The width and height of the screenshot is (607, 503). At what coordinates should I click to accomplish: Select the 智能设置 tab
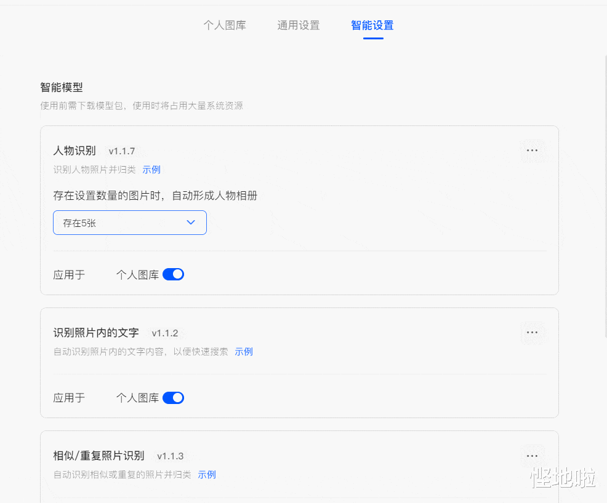[372, 25]
